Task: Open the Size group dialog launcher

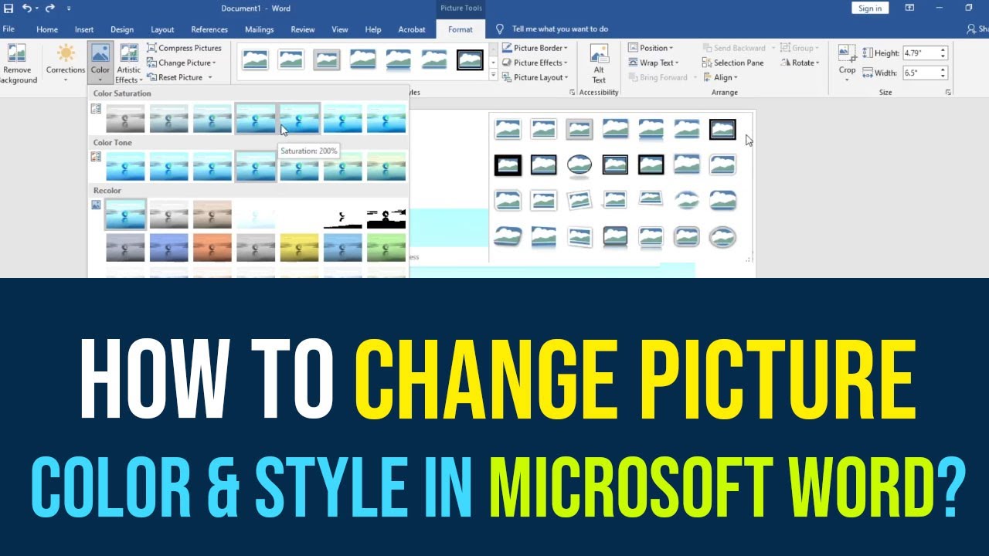Action: click(x=948, y=93)
